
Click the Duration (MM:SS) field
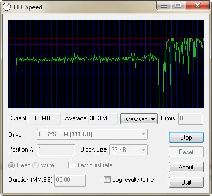click(x=70, y=180)
